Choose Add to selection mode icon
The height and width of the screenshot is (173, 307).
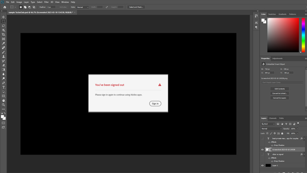[25, 7]
